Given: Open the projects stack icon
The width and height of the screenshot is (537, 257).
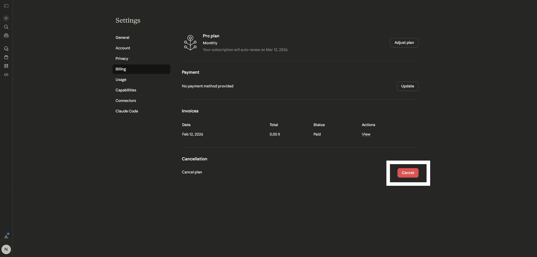Looking at the screenshot, I should pos(6,57).
